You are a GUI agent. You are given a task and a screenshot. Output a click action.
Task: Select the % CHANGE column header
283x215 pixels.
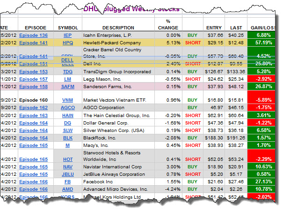click(x=168, y=25)
